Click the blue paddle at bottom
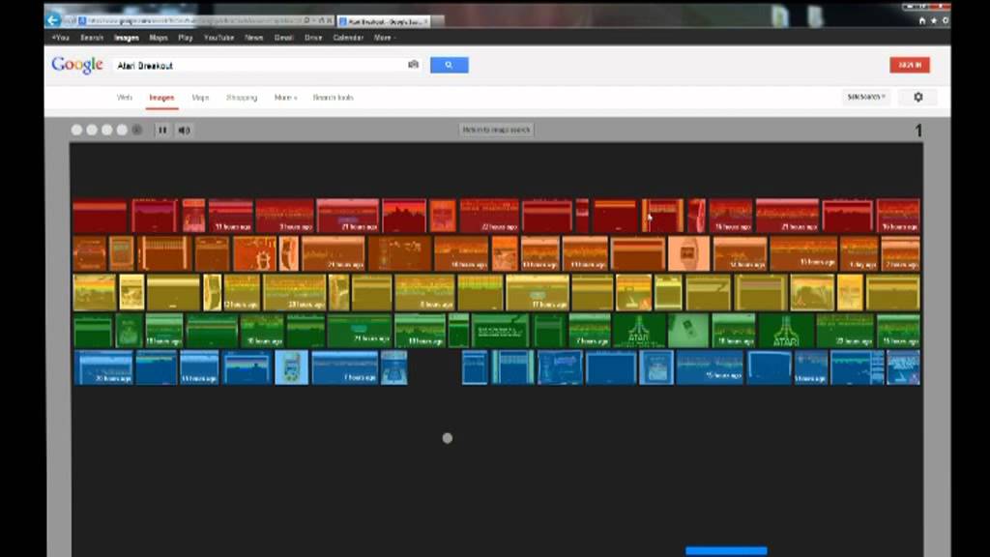The width and height of the screenshot is (990, 557). coord(727,550)
